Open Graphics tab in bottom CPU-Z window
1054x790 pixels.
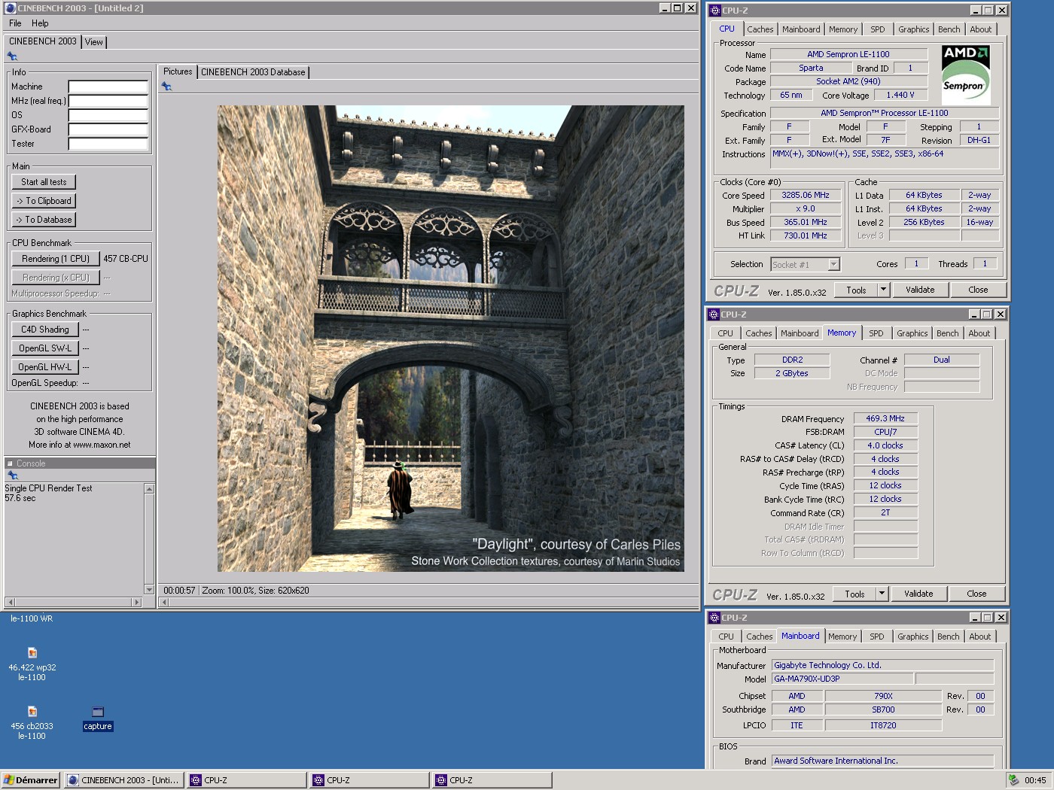[913, 637]
